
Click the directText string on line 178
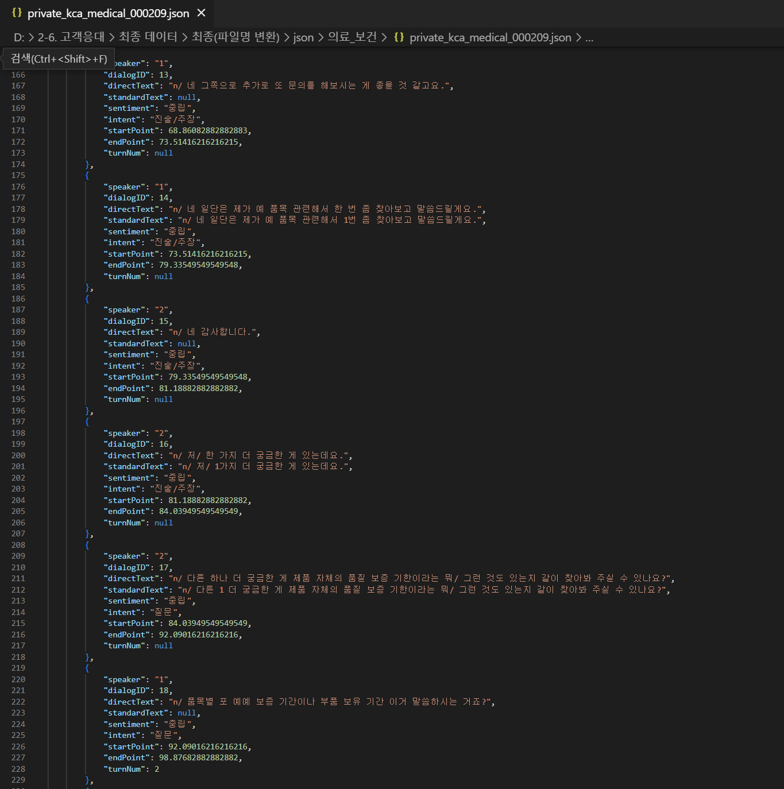coord(325,209)
